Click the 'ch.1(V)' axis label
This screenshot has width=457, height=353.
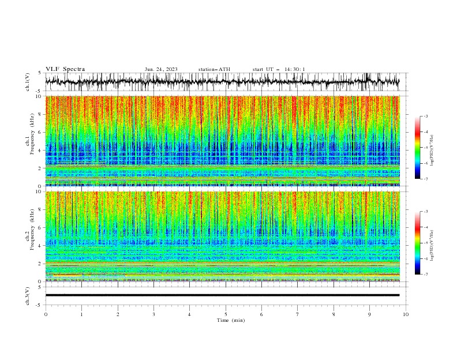28,82
